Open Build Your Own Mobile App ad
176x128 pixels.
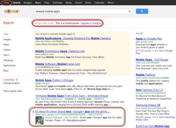153,126
